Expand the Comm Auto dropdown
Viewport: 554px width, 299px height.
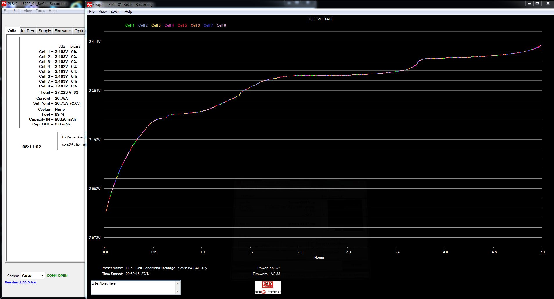pyautogui.click(x=42, y=276)
